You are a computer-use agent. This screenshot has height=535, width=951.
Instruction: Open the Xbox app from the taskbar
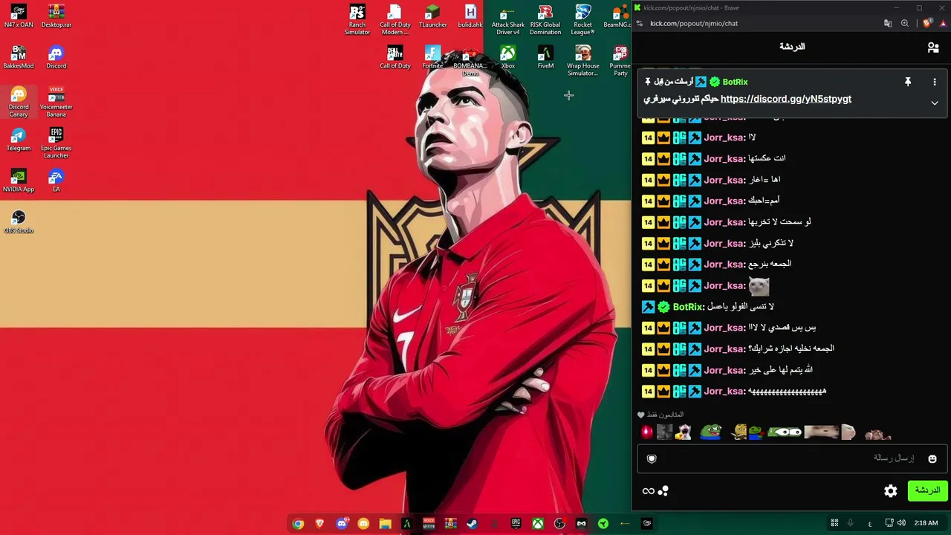pos(537,524)
